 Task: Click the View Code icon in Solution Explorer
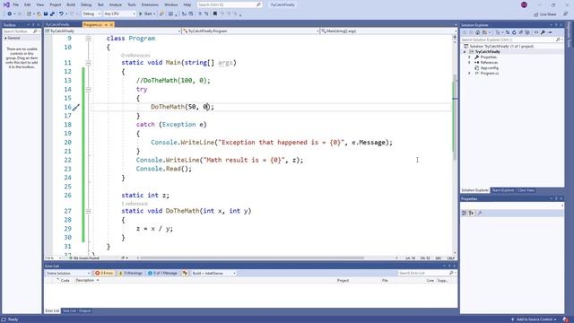536,32
